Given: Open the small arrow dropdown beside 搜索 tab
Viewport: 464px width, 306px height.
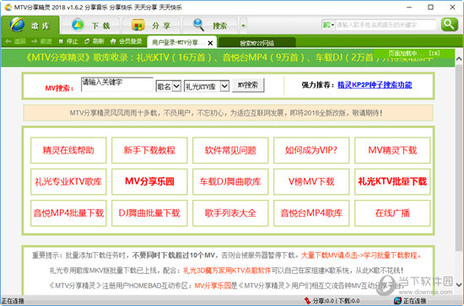Looking at the screenshot, I should point(243,25).
